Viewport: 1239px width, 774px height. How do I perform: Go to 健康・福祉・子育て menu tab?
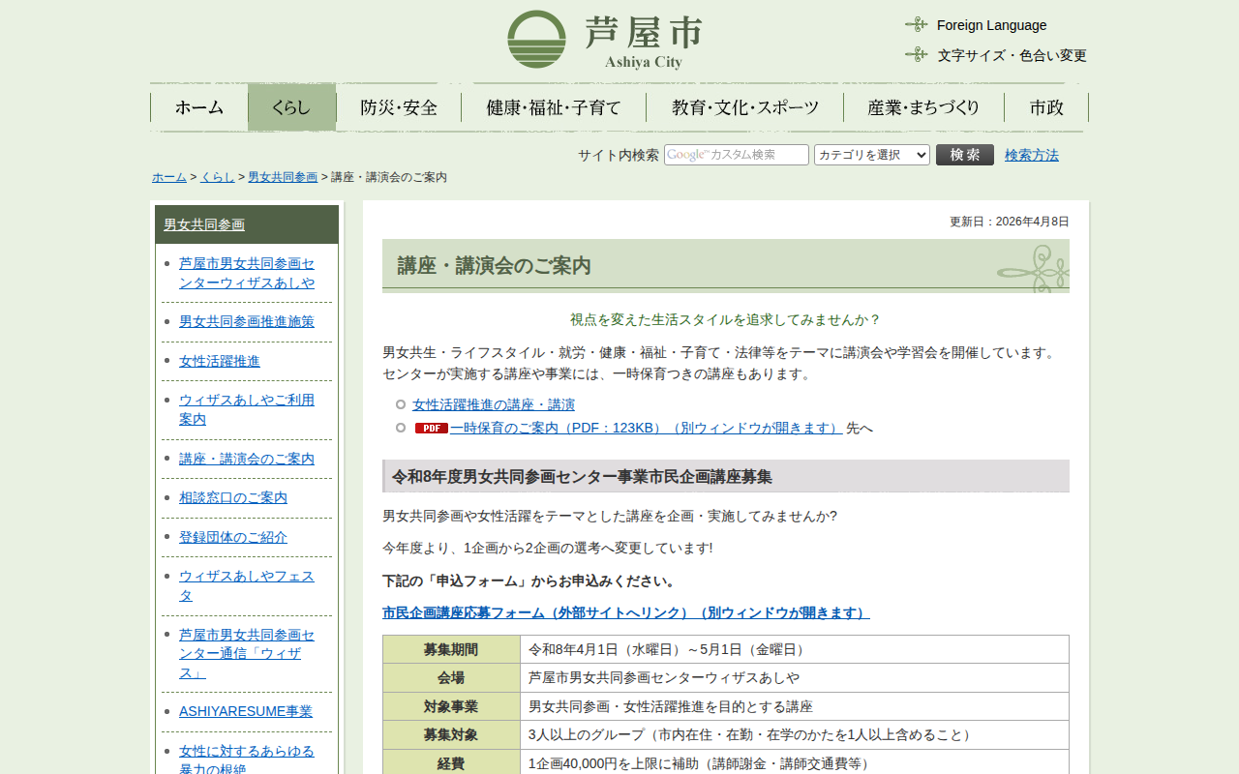[x=554, y=107]
